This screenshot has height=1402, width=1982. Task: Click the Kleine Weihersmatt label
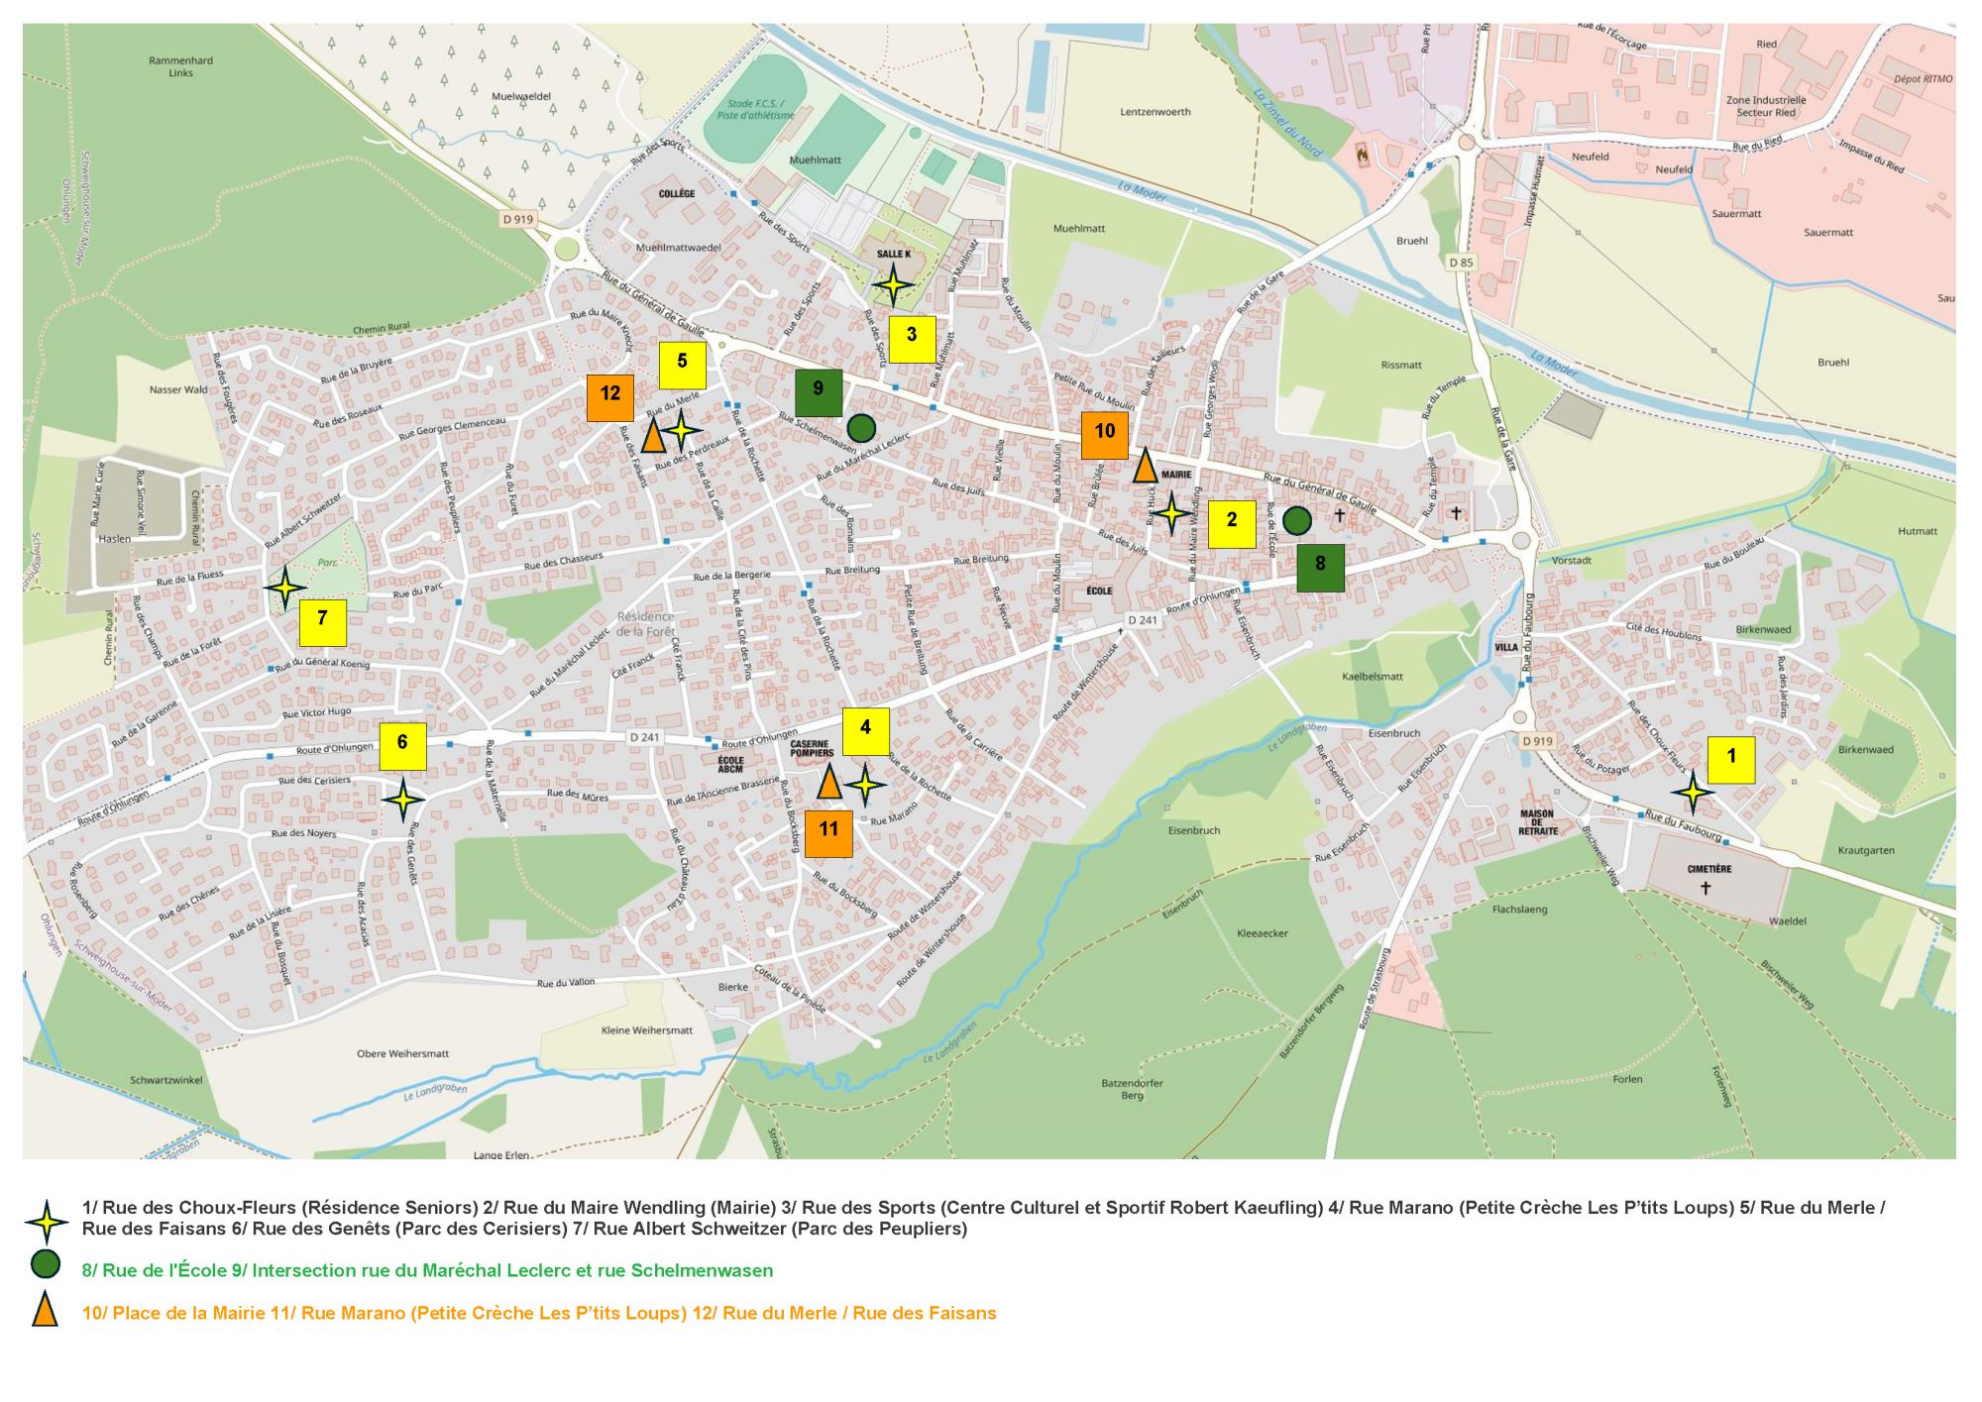tap(647, 1030)
